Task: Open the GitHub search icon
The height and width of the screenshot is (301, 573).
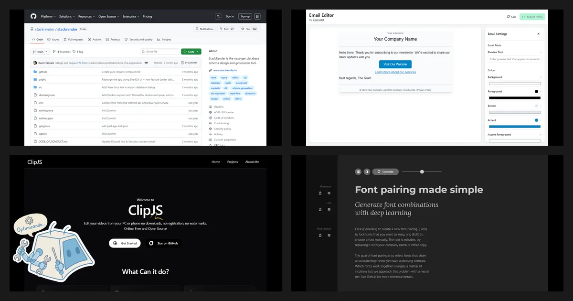Action: (x=218, y=16)
